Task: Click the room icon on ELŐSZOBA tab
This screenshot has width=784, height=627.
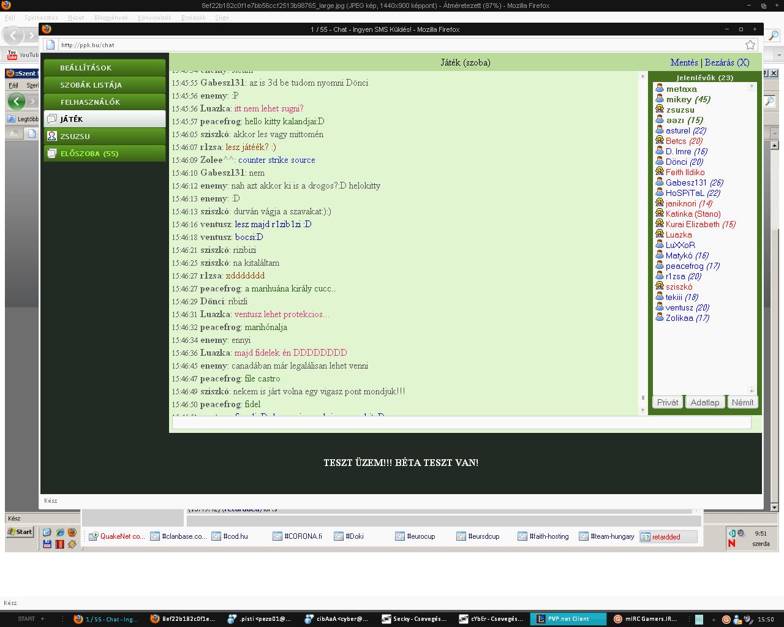Action: pos(52,154)
